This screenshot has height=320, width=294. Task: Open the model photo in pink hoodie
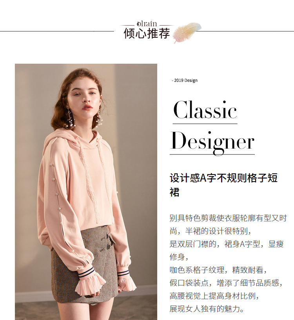point(86,192)
